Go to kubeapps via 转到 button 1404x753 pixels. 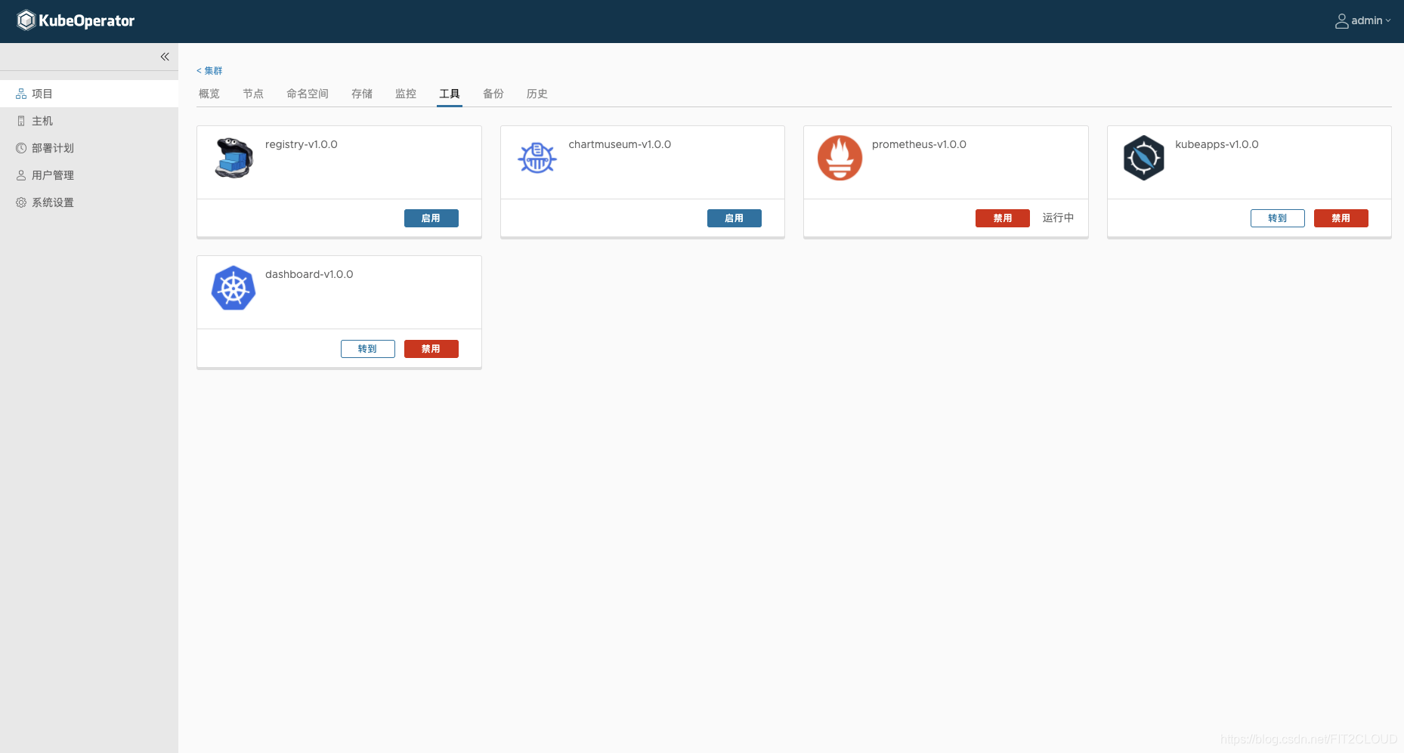[1278, 218]
